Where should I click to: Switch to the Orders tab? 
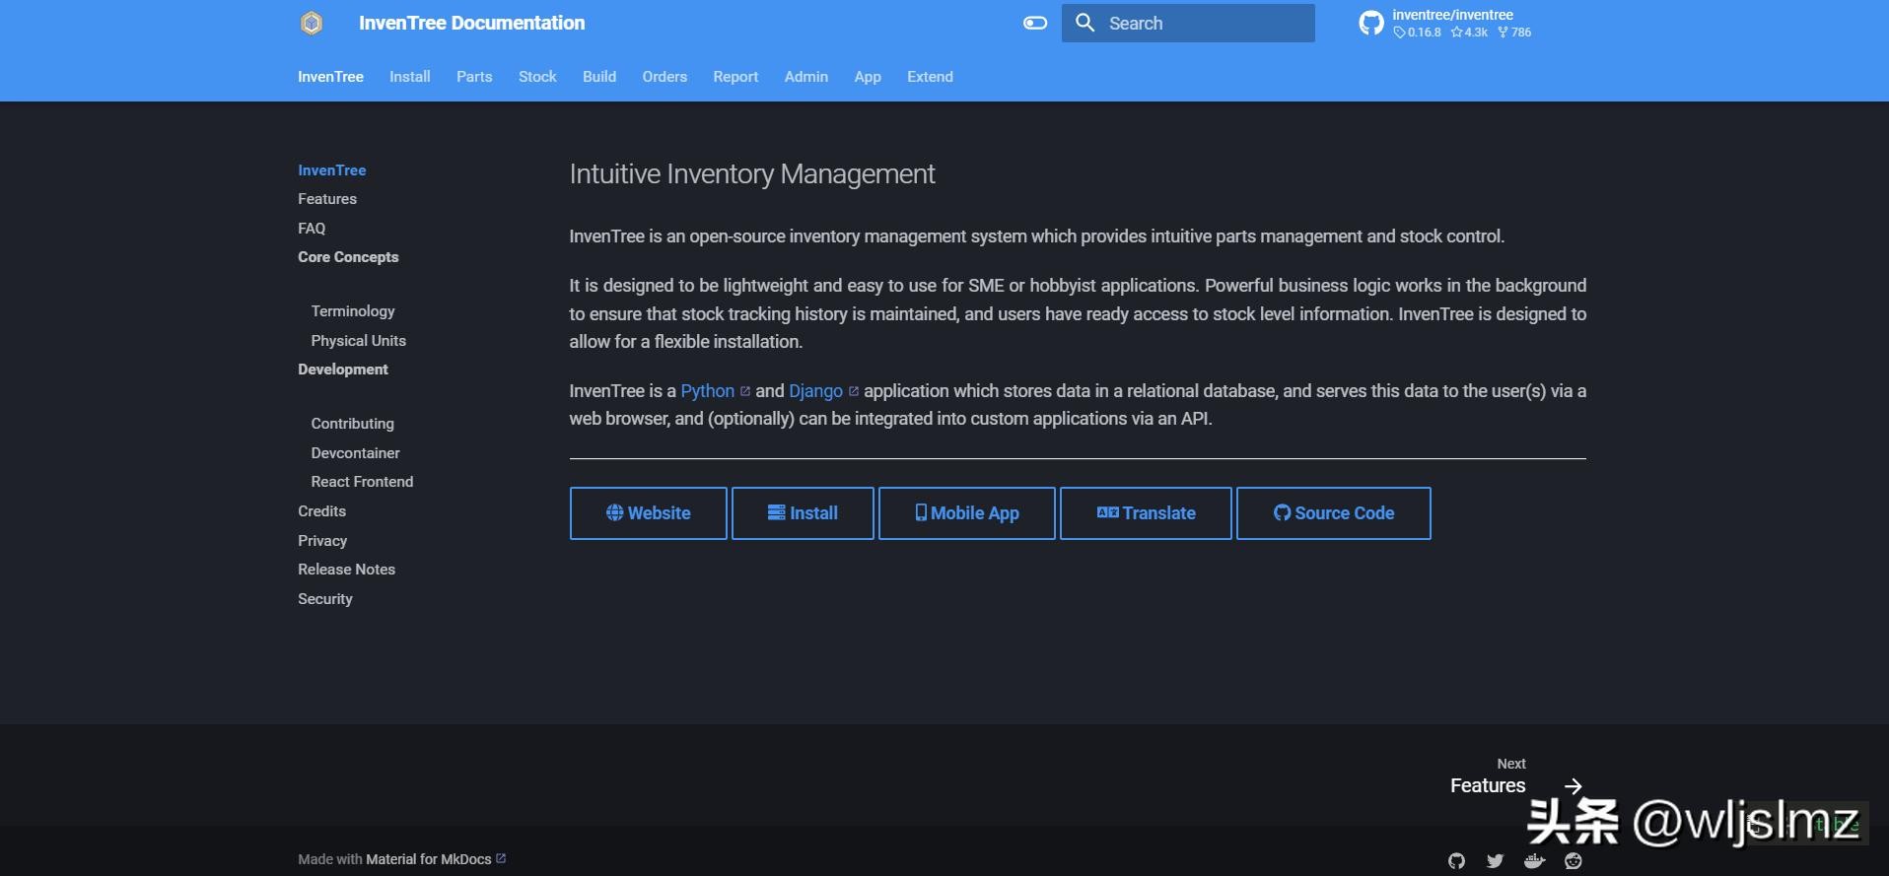pyautogui.click(x=665, y=77)
